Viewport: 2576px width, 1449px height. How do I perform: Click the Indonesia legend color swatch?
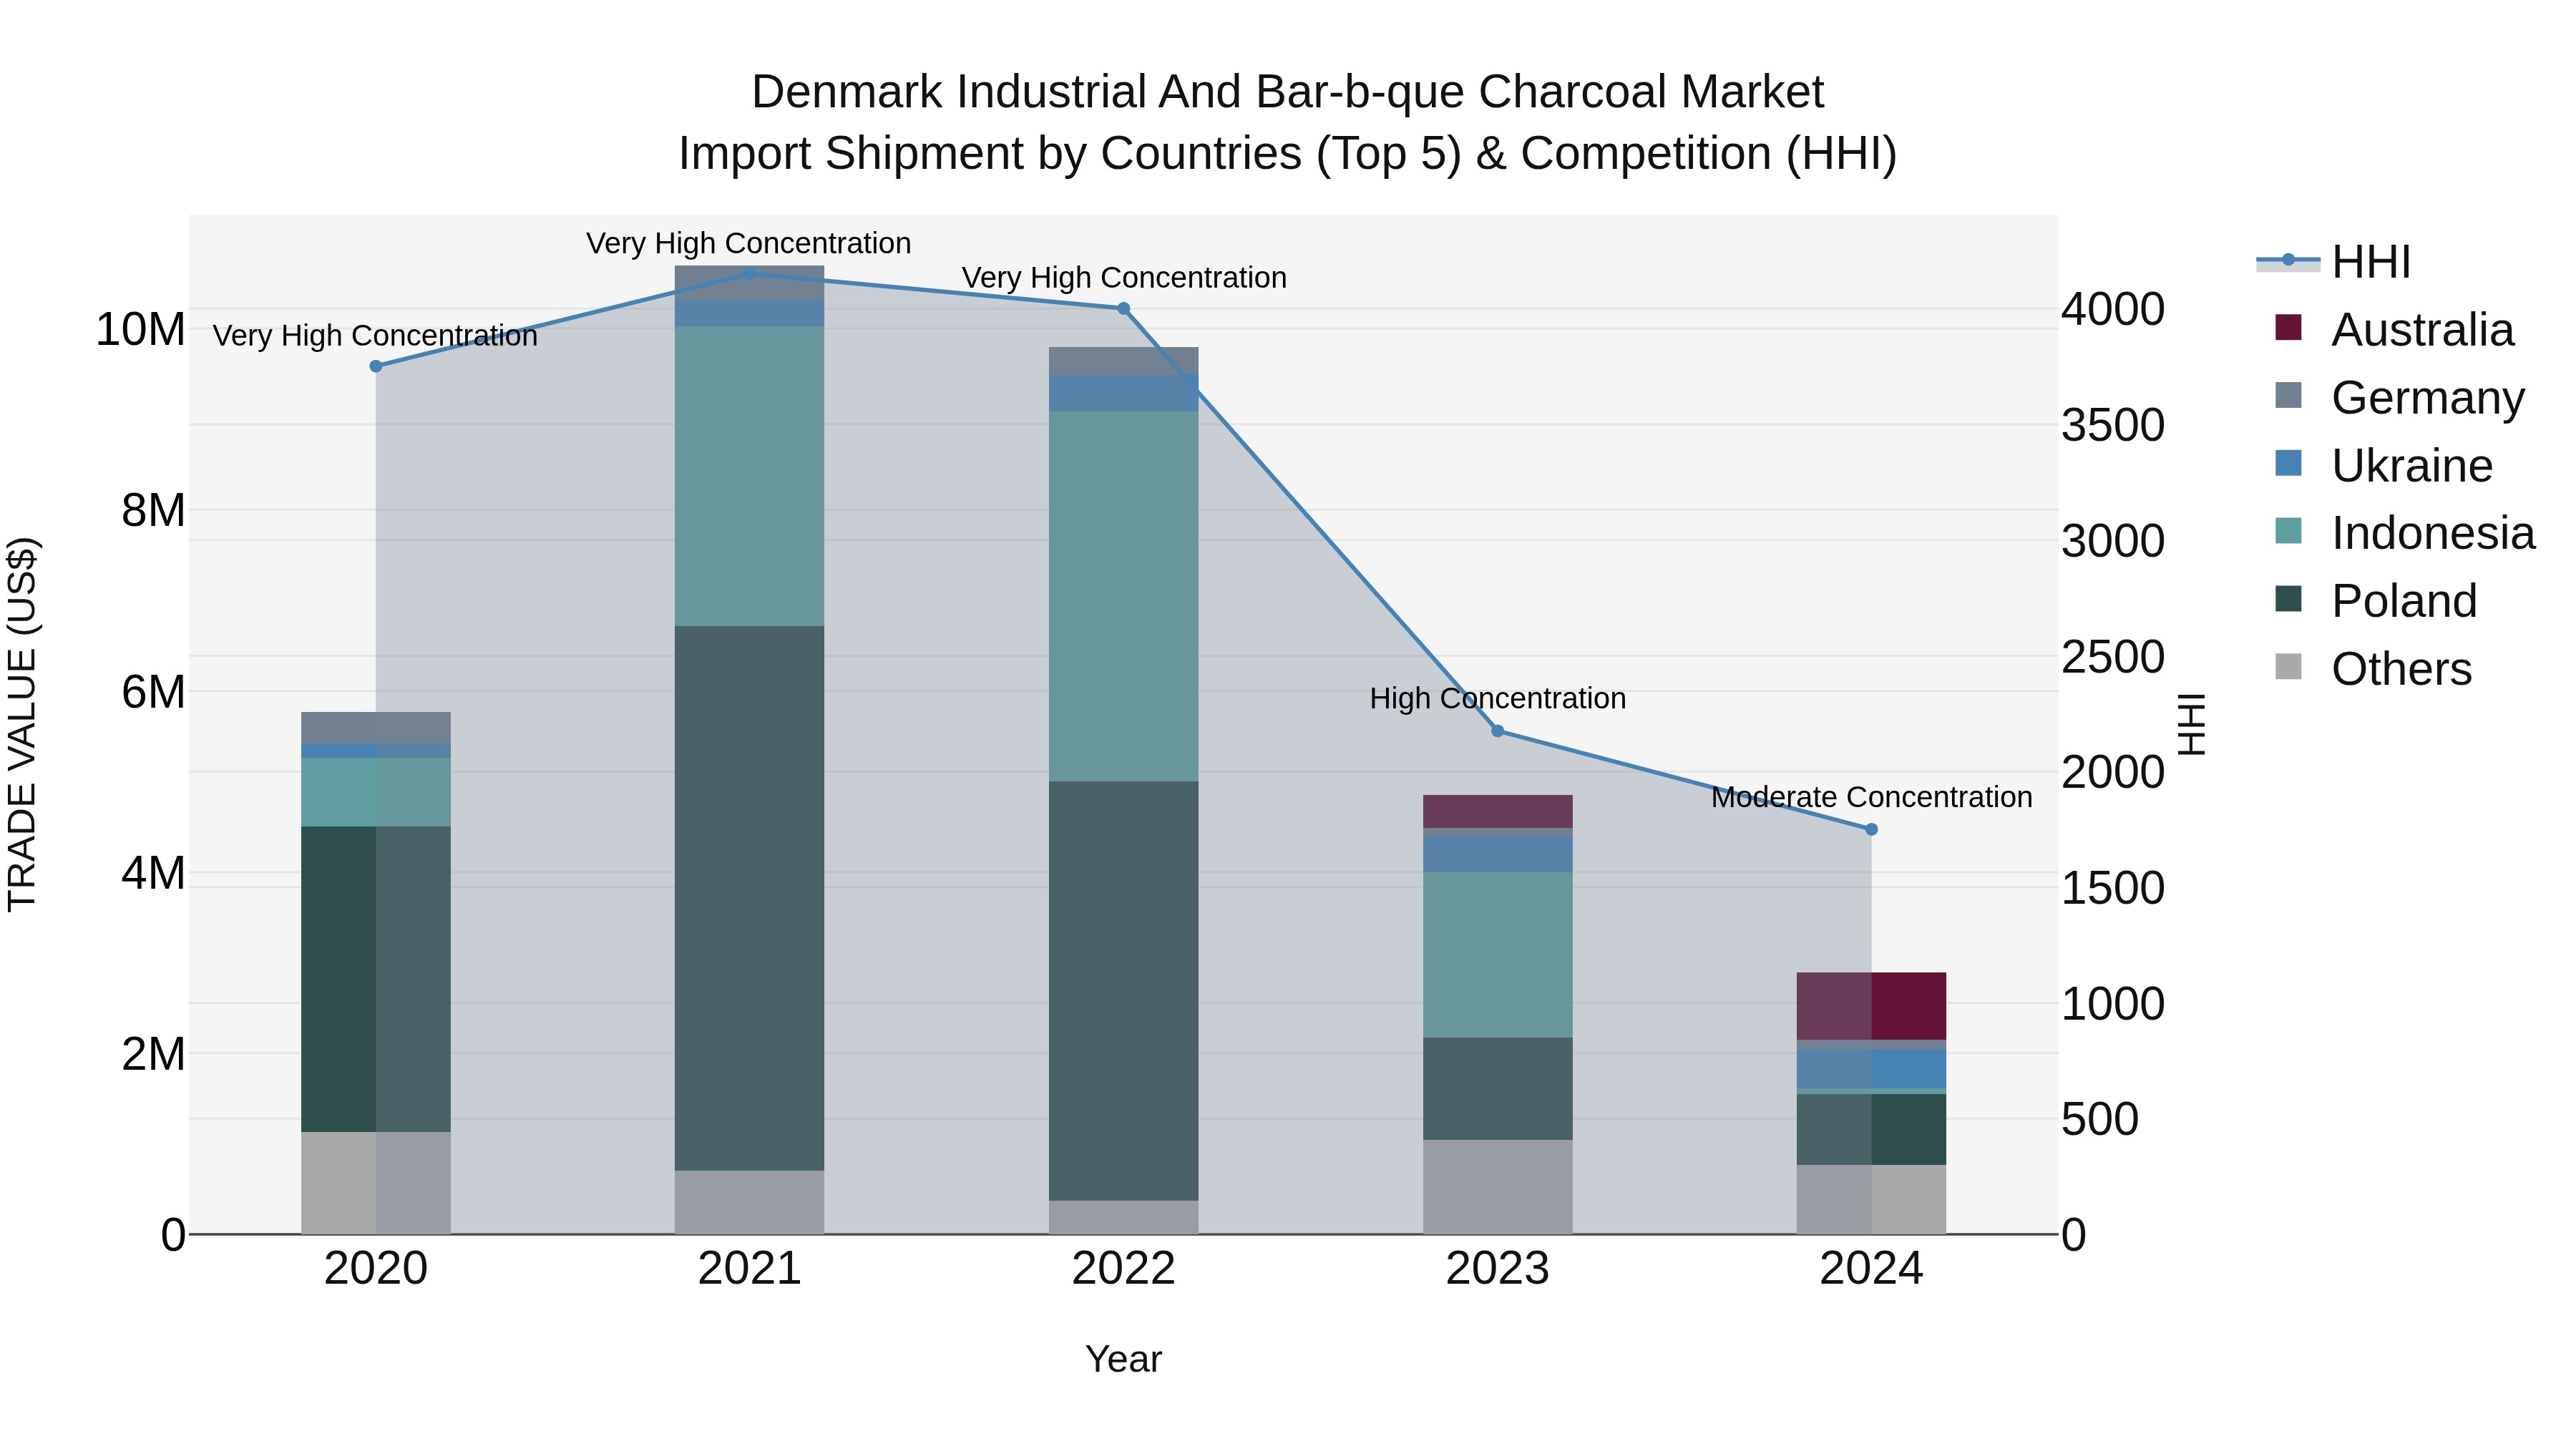[2288, 530]
